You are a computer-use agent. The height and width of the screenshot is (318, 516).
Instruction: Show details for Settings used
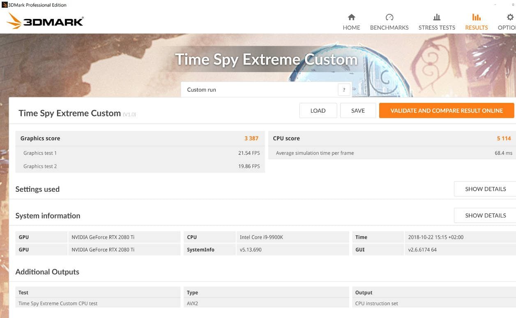[x=485, y=189]
